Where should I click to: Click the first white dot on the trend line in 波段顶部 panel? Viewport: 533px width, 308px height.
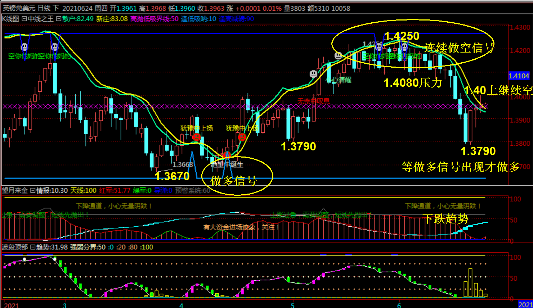[x=24, y=259]
